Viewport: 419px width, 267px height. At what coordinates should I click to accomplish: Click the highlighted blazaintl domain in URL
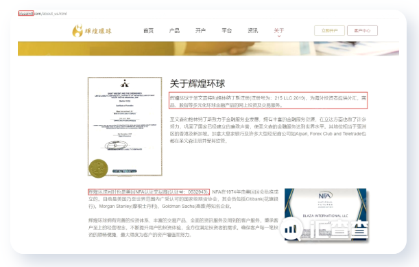pos(25,13)
